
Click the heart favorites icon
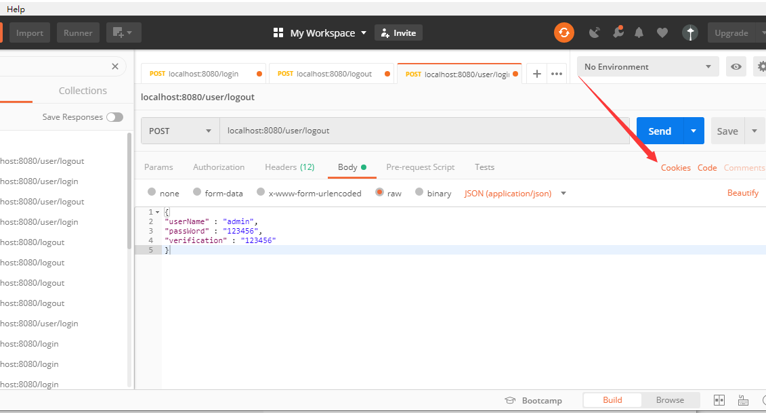point(662,32)
